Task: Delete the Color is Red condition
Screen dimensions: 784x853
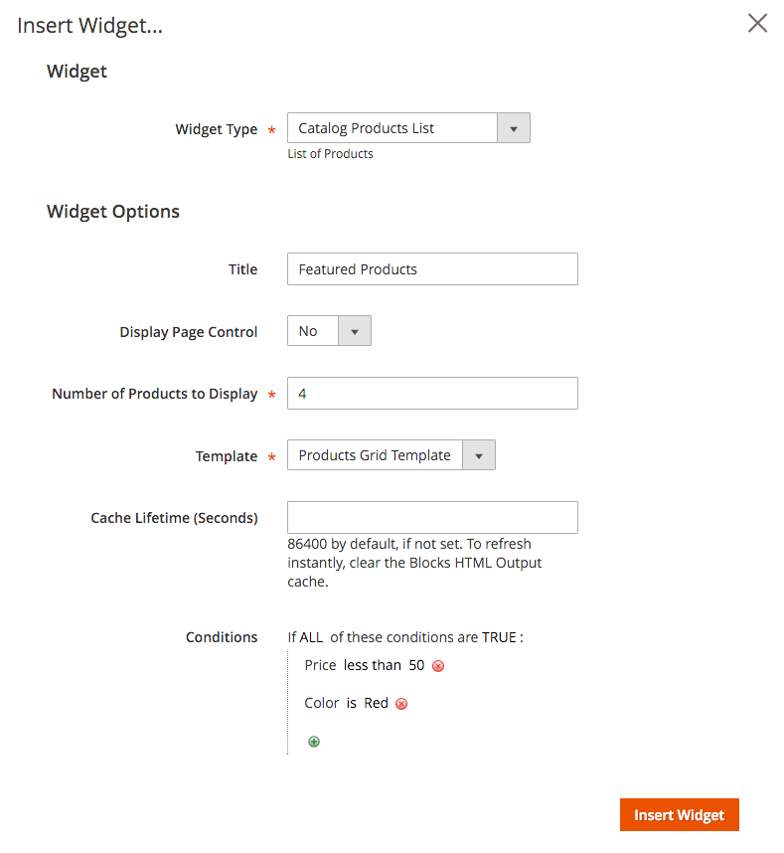Action: 401,704
